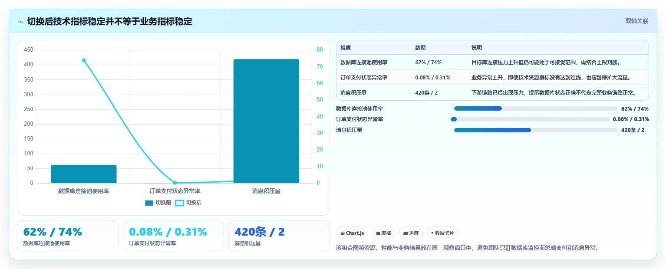The height and width of the screenshot is (269, 666).
Task: Click the 切换前 teal legend swatch
Action: coord(149,203)
